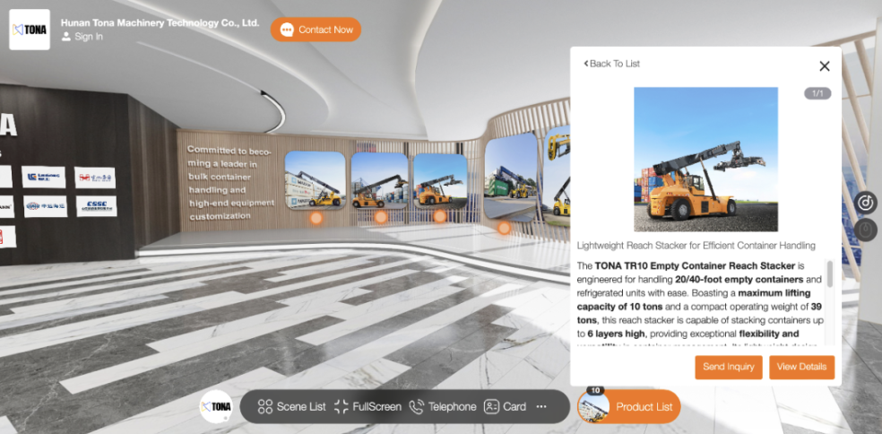Viewport: 882px width, 434px height.
Task: Click the Contact Now button
Action: tap(316, 30)
